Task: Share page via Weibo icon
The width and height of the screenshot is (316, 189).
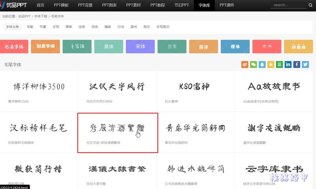Action: 245,65
